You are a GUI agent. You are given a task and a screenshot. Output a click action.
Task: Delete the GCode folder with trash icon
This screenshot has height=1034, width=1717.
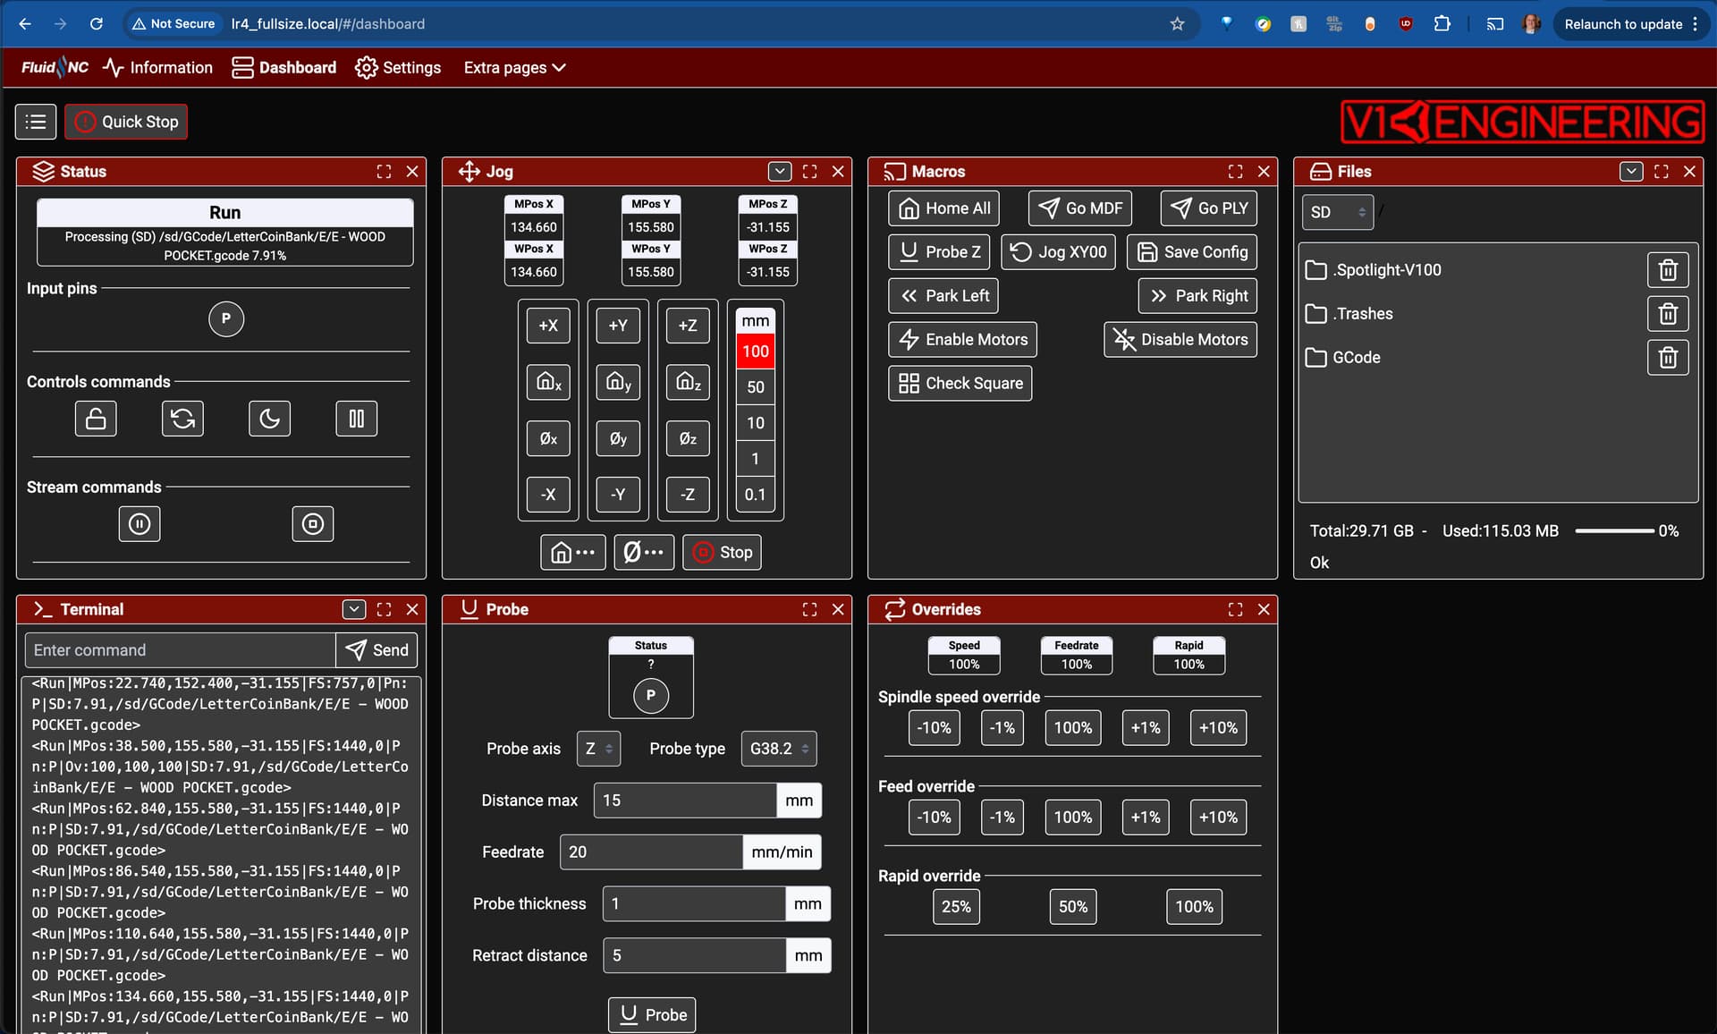(x=1668, y=358)
